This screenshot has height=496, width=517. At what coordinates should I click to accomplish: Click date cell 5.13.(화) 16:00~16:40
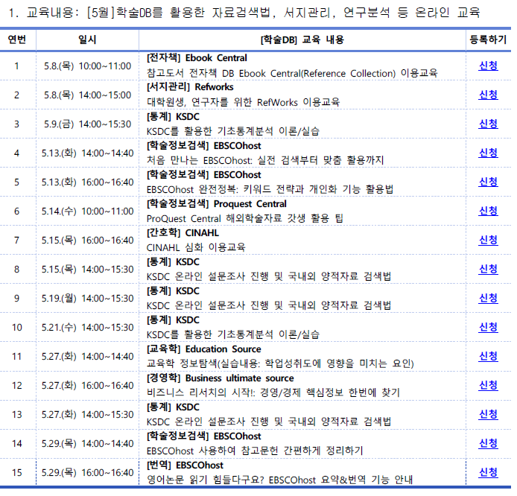[87, 182]
